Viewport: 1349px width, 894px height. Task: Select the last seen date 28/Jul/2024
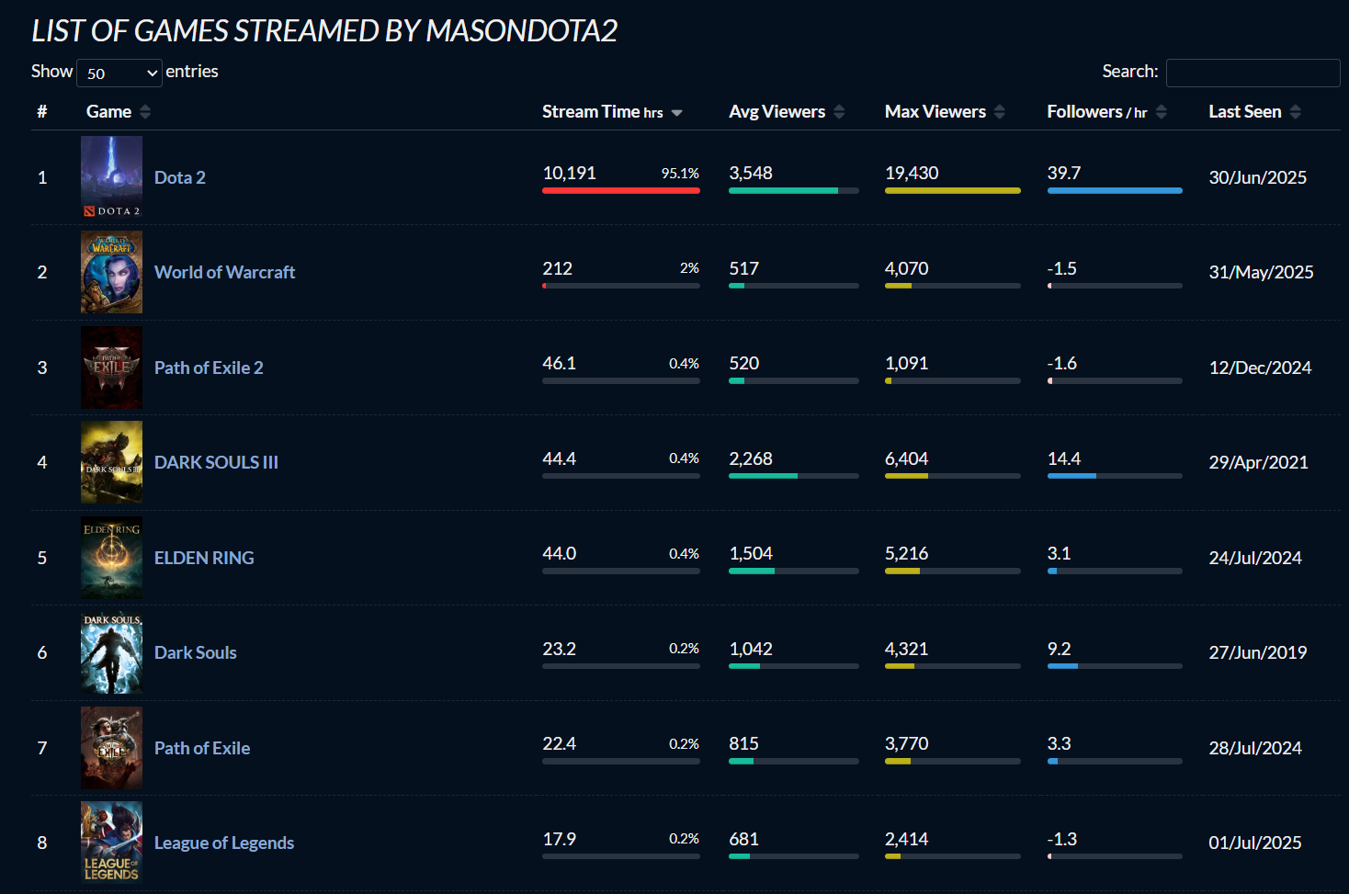(x=1255, y=748)
